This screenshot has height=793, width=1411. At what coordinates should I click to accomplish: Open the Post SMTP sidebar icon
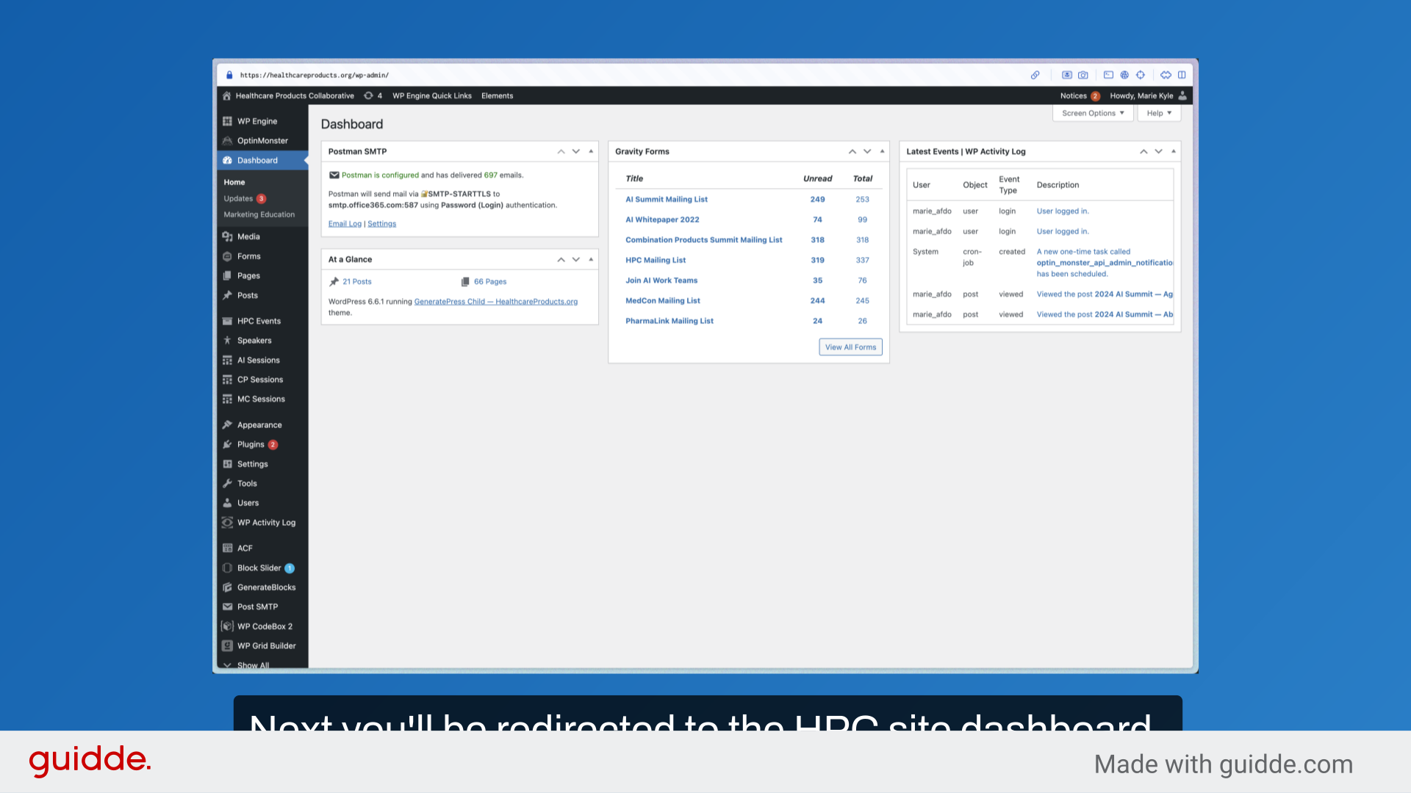(228, 606)
